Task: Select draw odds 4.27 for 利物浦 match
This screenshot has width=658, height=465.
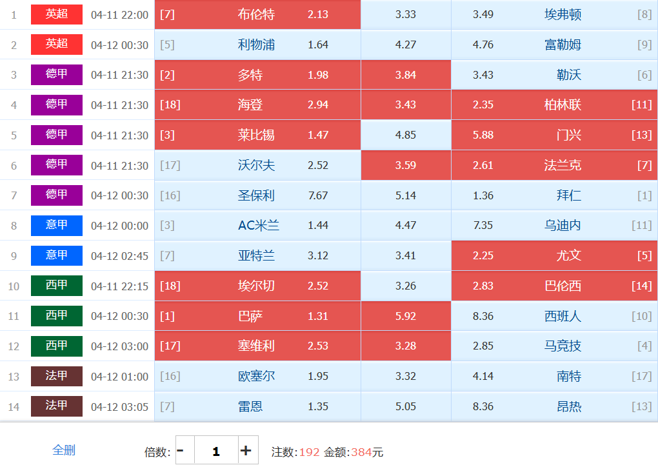Action: click(406, 45)
